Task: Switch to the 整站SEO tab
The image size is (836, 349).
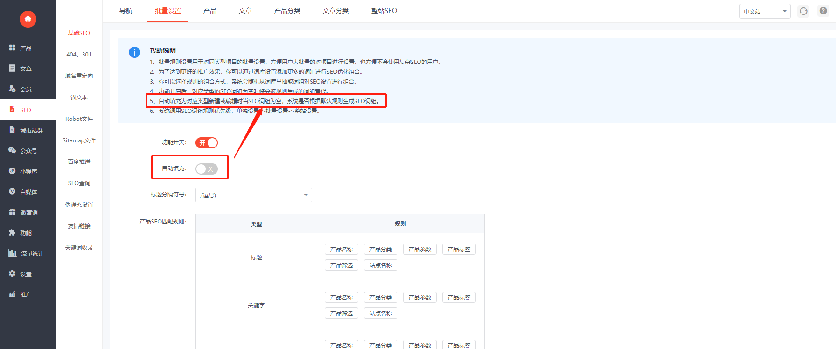Action: pyautogui.click(x=384, y=11)
